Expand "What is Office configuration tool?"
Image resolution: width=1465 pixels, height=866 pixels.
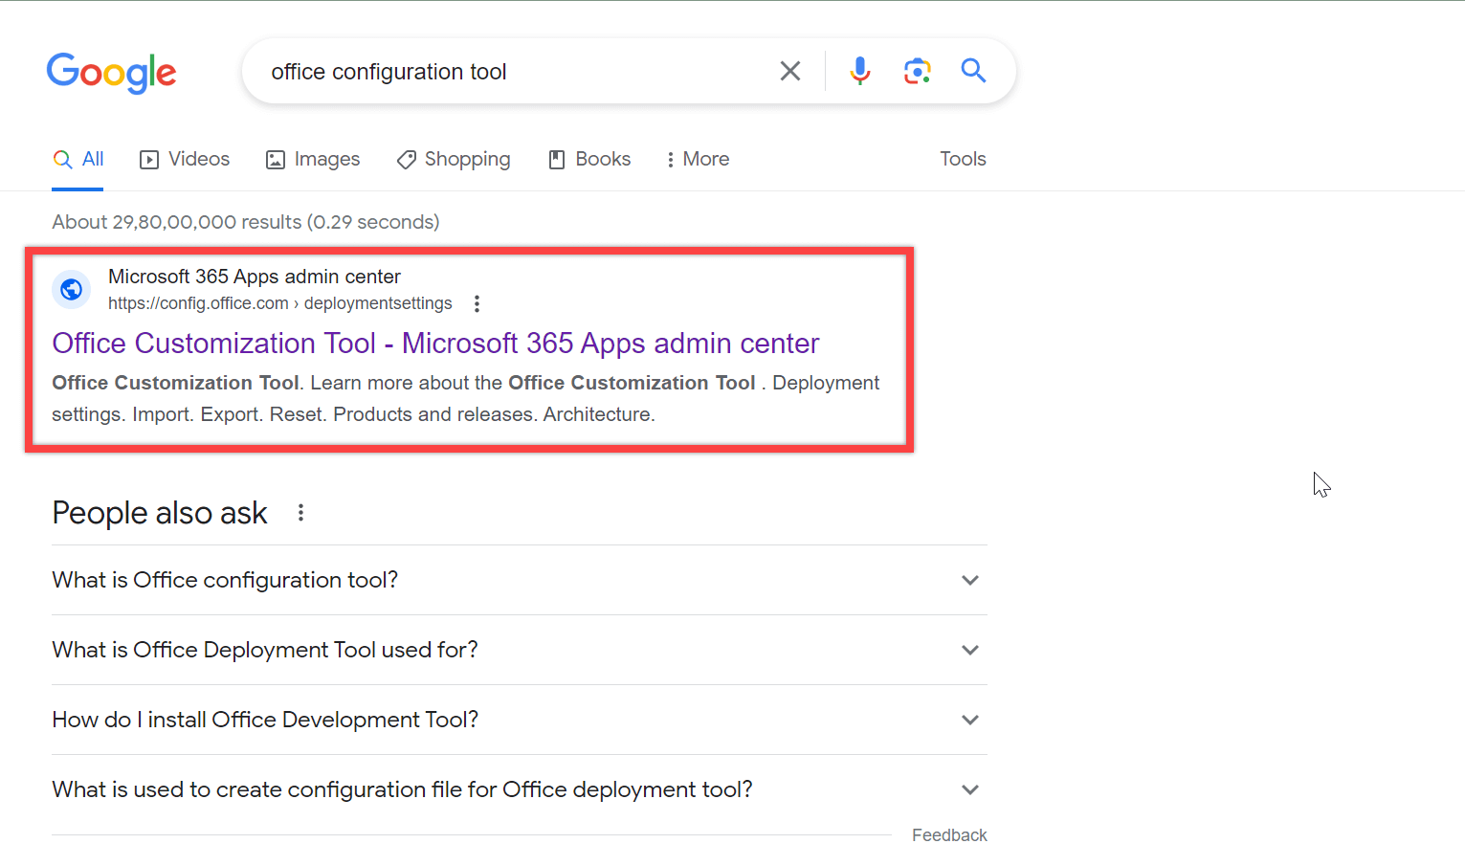(x=520, y=580)
